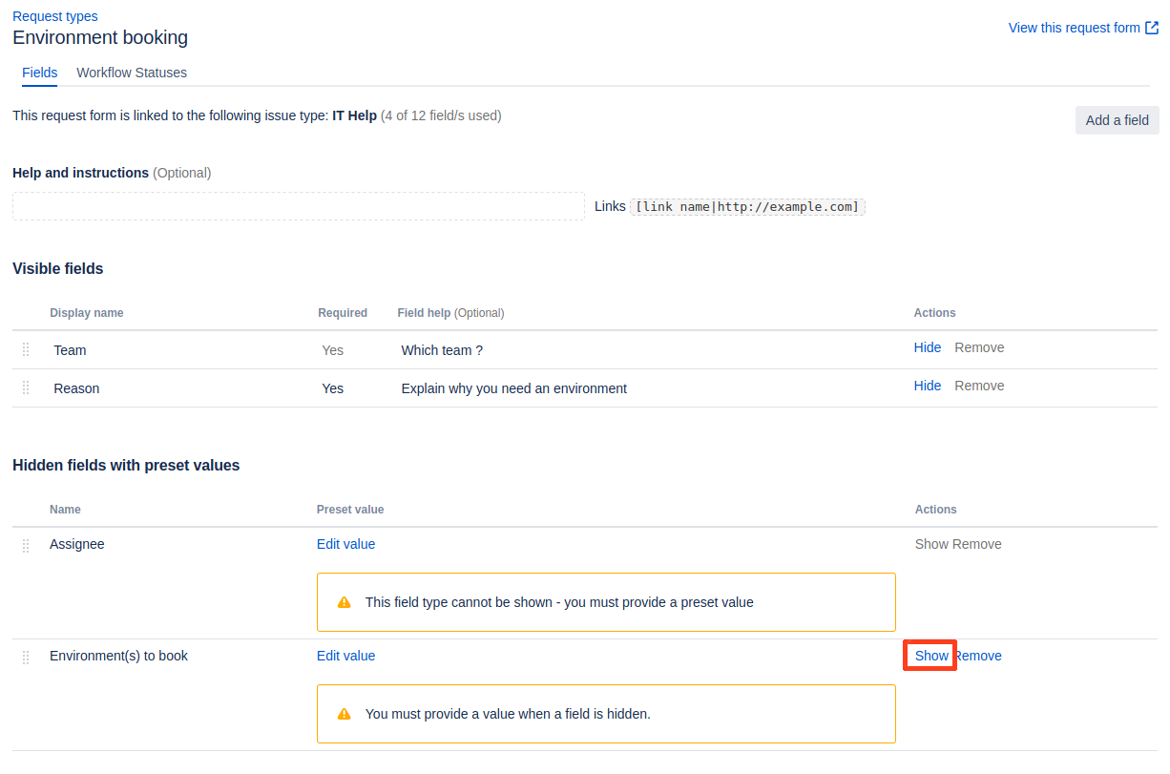Hide the Reason field

[927, 386]
